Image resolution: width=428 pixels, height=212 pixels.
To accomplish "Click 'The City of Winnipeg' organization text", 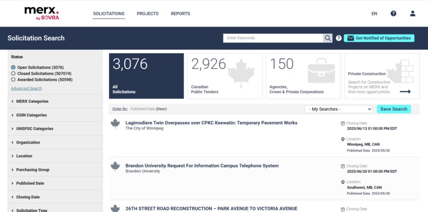I will 144,128.
